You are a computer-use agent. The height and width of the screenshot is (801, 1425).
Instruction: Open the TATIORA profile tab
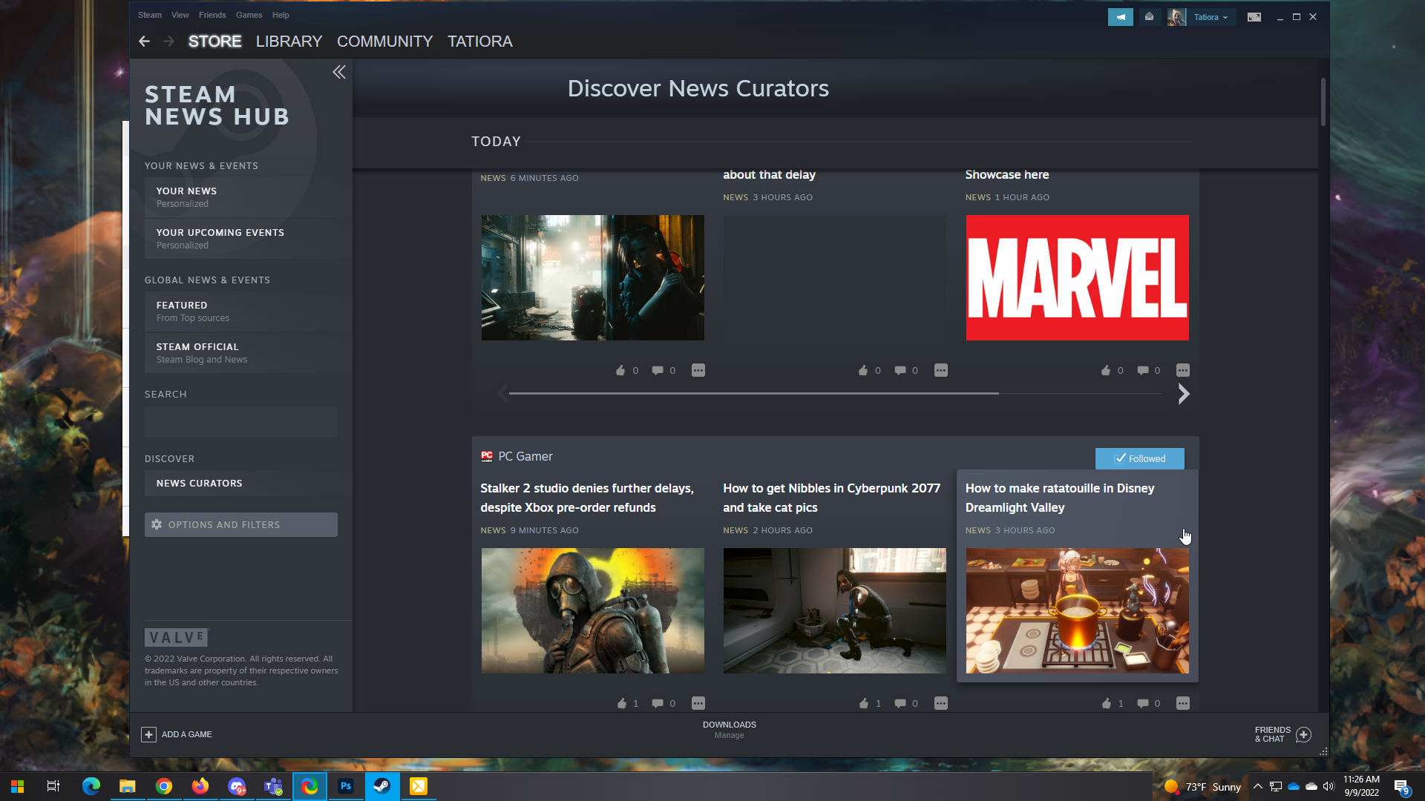(x=479, y=42)
